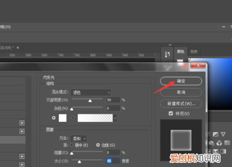Select solid color glow radio button

(54, 118)
